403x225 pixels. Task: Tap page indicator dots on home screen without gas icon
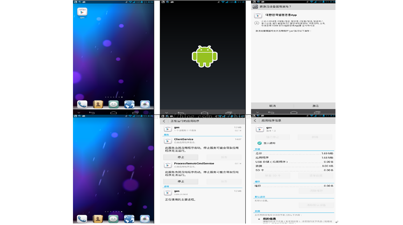pos(113,212)
